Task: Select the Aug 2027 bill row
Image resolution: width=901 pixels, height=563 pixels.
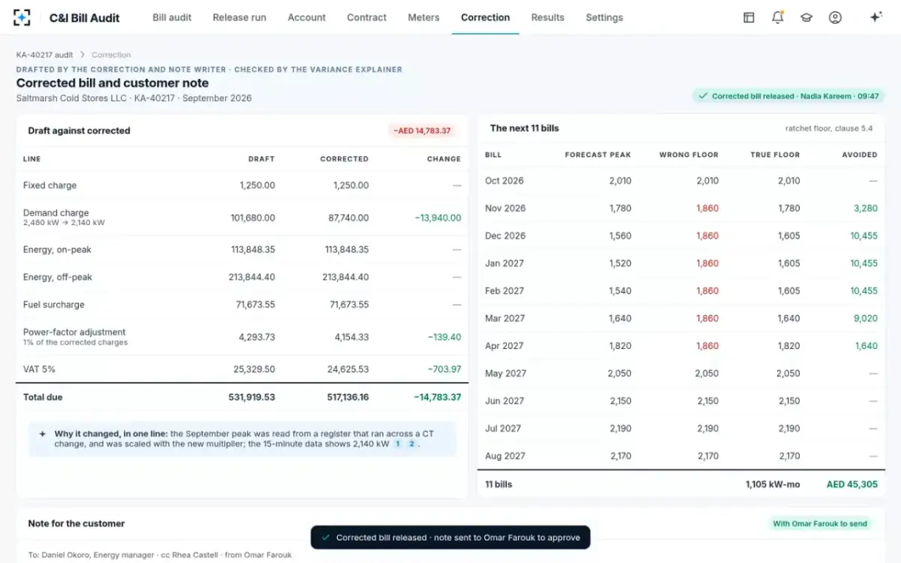Action: click(681, 456)
